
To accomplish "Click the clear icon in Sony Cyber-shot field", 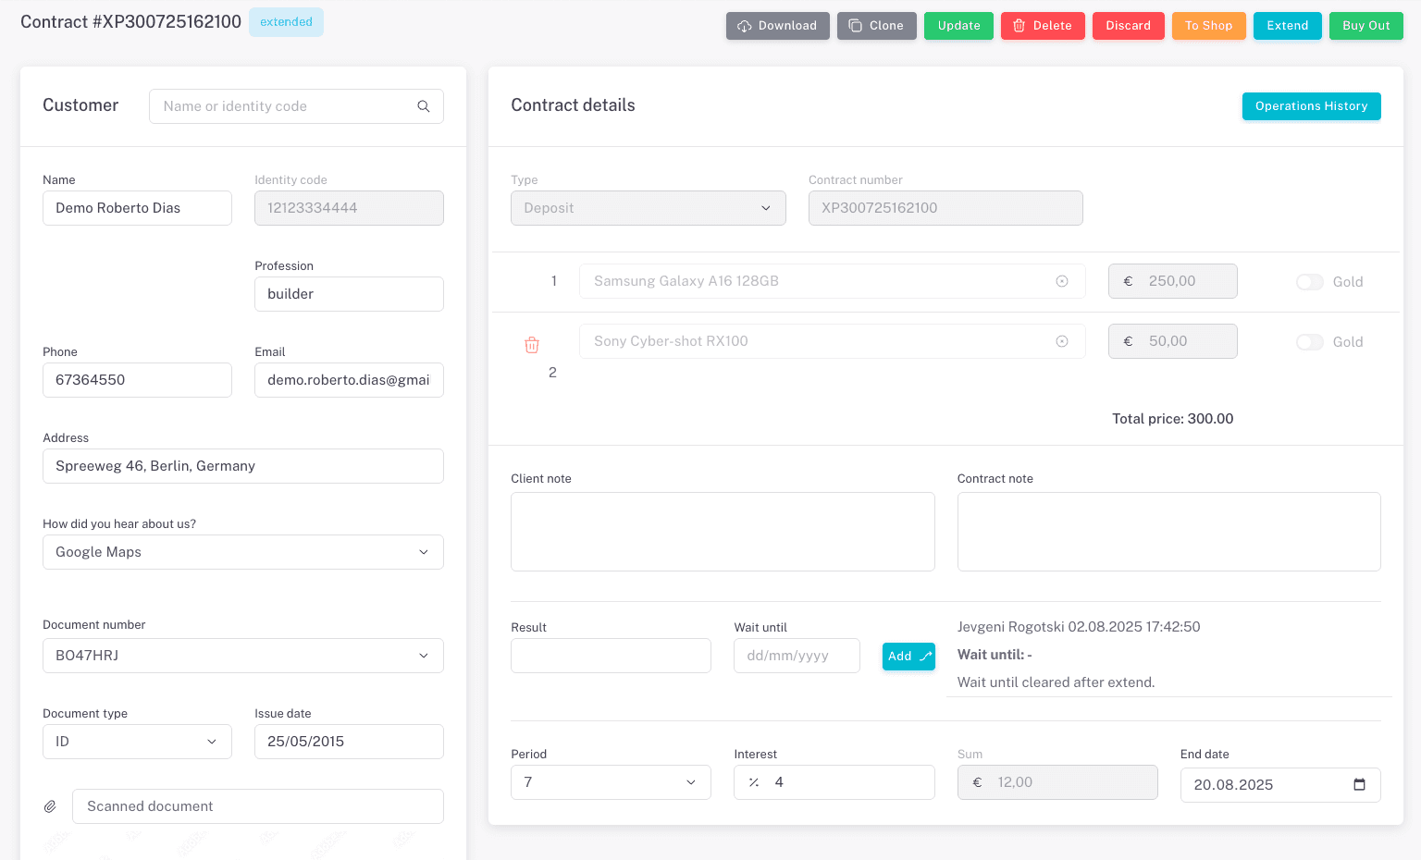I will [x=1062, y=341].
